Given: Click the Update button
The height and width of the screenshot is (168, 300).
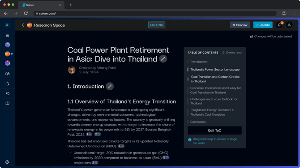Looking at the screenshot, I should coord(263,25).
